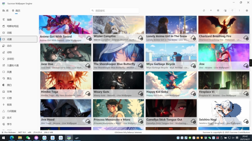Viewport: 252px width, 141px height.
Task: Open the three-dot more options menu
Action: click(x=239, y=11)
